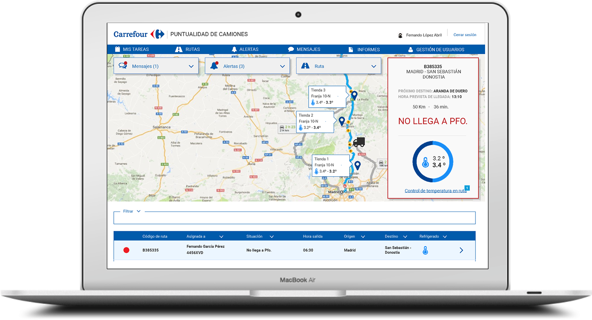Click the bell icon in ALERTAS nav
Image resolution: width=592 pixels, height=320 pixels.
tap(234, 49)
